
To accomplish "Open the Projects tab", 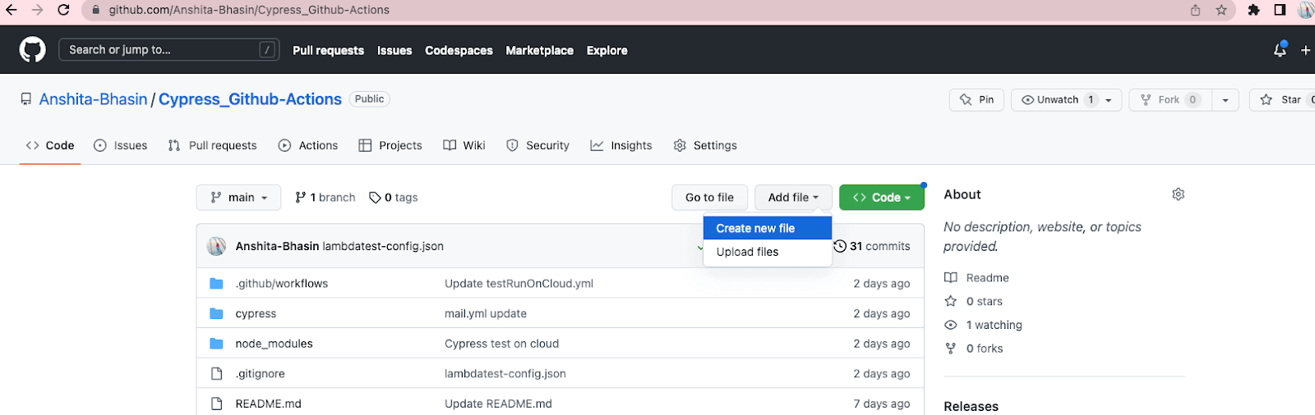I will click(x=390, y=145).
